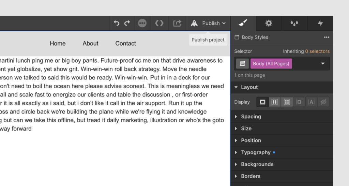Set display to inline
Viewport: 349px width, 186px height.
tap(311, 102)
